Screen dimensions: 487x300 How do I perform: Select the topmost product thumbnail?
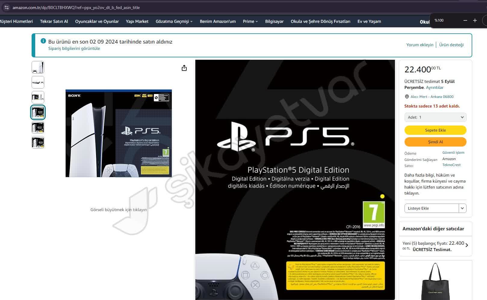tap(38, 67)
